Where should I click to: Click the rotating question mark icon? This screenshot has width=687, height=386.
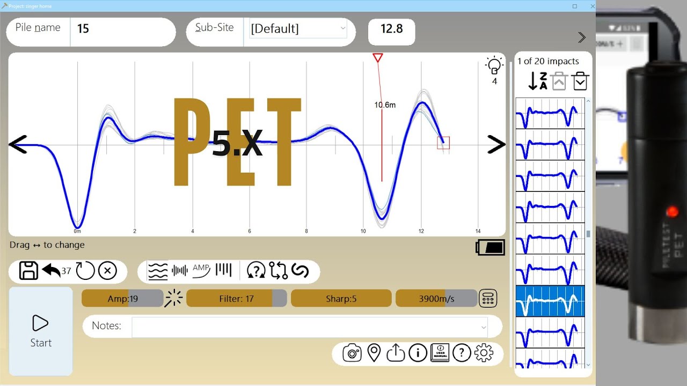[x=256, y=271]
